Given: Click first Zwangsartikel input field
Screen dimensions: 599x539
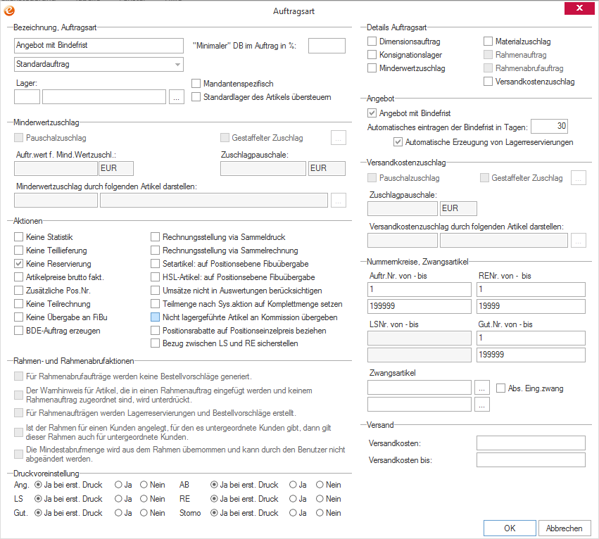Looking at the screenshot, I should (419, 387).
